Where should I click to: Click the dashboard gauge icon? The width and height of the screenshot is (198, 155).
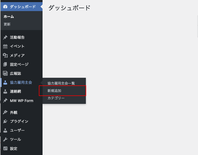(x=5, y=7)
